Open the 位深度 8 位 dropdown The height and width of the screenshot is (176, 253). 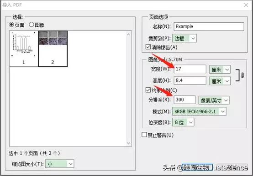click(183, 122)
